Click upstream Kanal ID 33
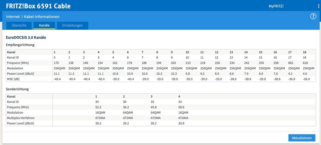The image size is (321, 145). click(x=180, y=102)
